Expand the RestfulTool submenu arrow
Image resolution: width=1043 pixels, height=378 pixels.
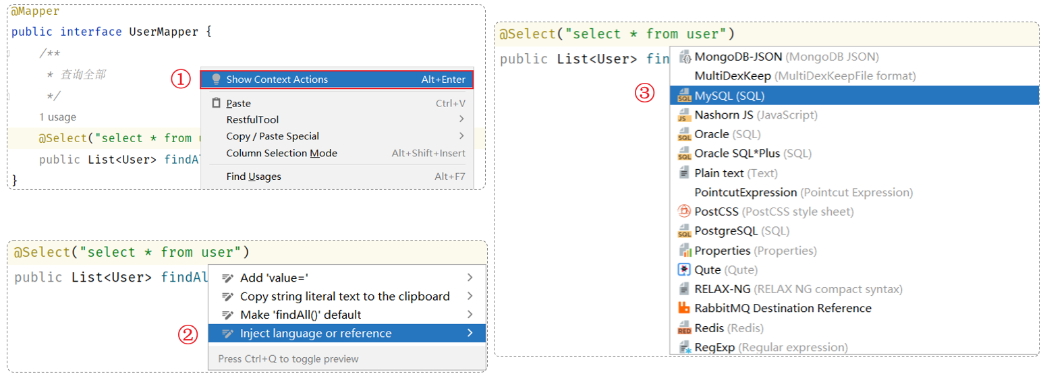[x=461, y=119]
